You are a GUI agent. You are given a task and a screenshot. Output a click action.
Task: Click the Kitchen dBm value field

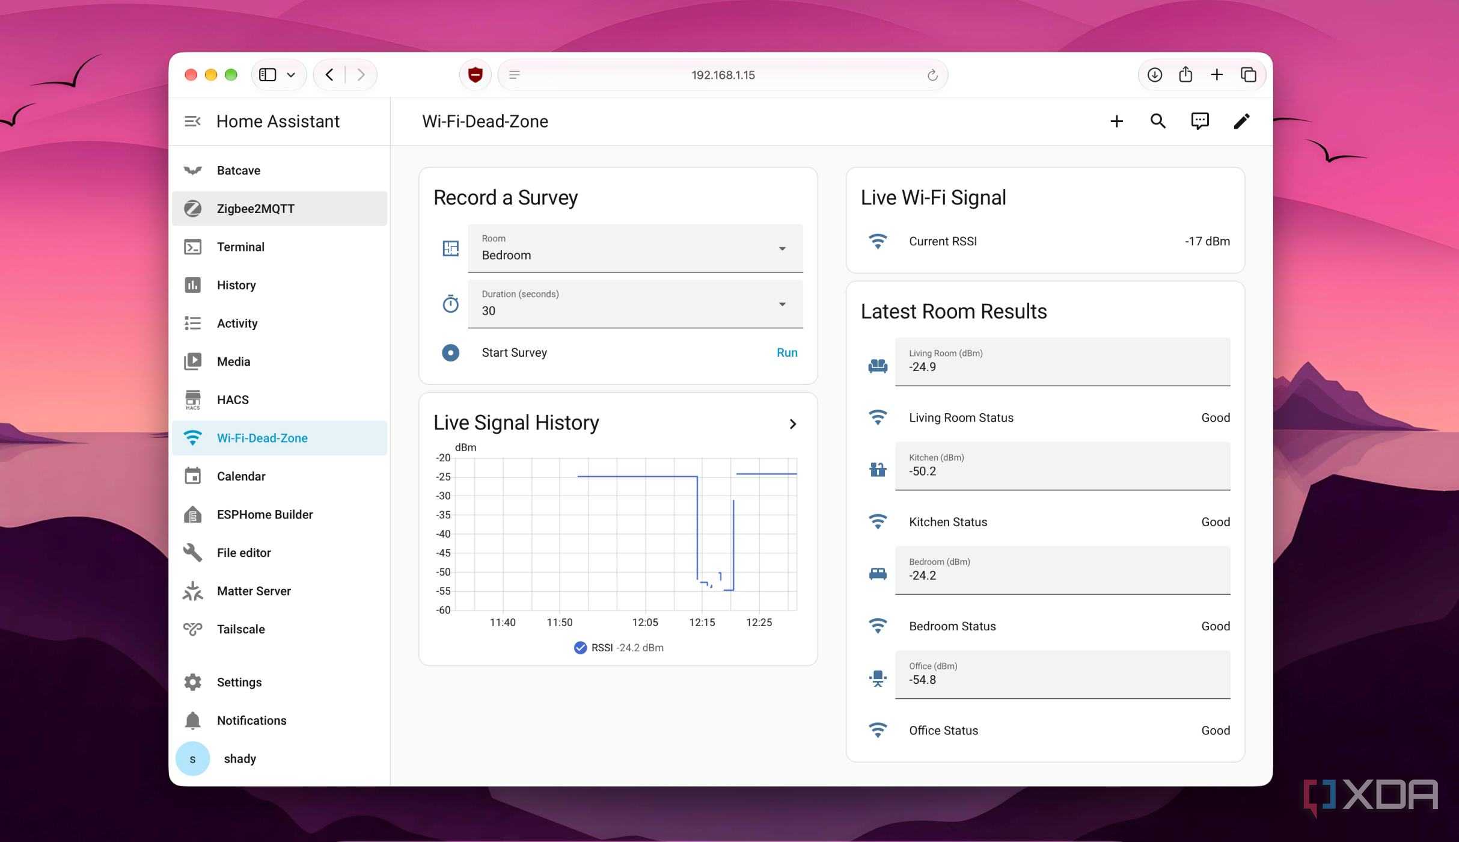[1062, 466]
